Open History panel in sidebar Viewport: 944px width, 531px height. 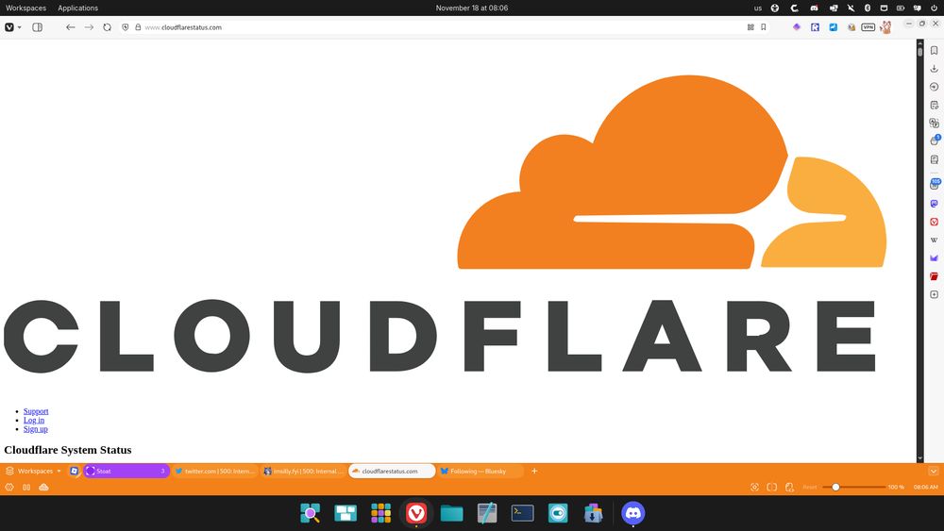click(935, 87)
